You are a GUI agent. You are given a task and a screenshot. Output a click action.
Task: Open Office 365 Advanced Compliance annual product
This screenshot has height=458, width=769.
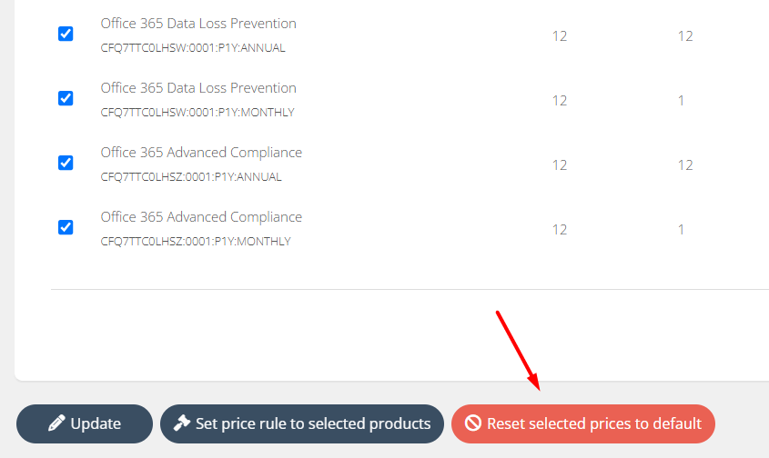pos(201,153)
